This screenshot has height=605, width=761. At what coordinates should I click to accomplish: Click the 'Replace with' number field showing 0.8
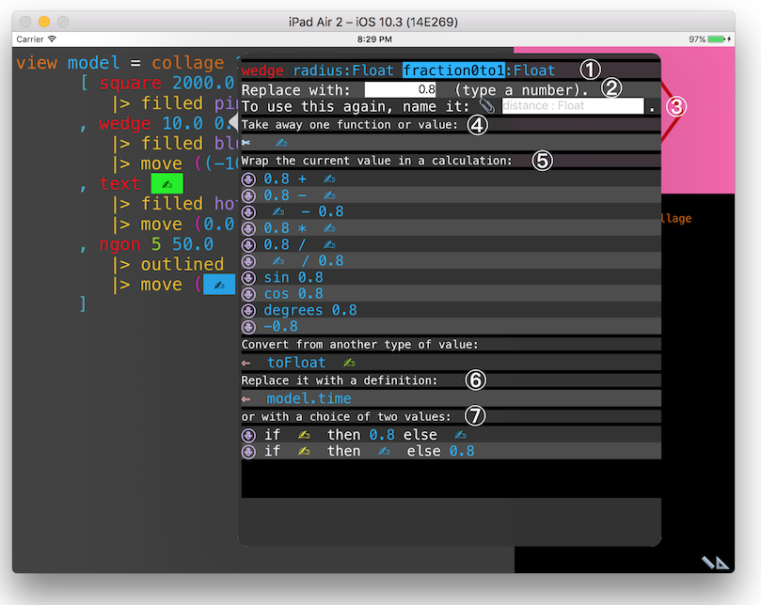click(x=401, y=89)
